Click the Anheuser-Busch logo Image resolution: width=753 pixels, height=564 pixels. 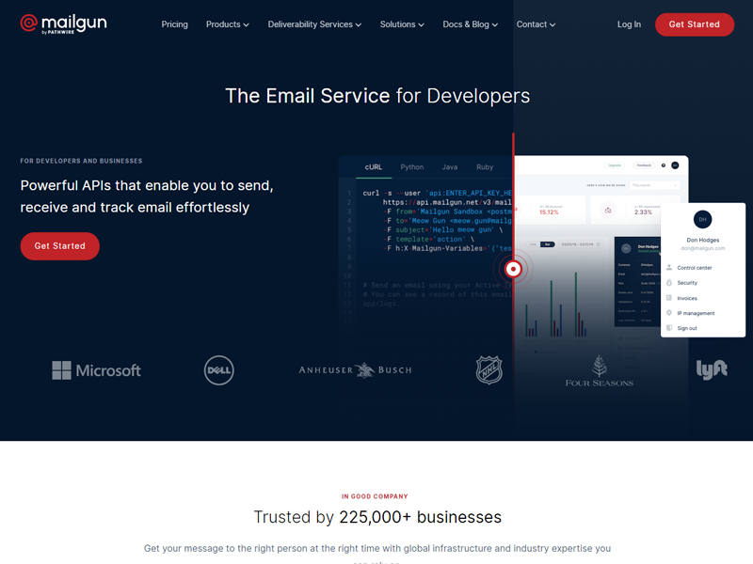356,370
